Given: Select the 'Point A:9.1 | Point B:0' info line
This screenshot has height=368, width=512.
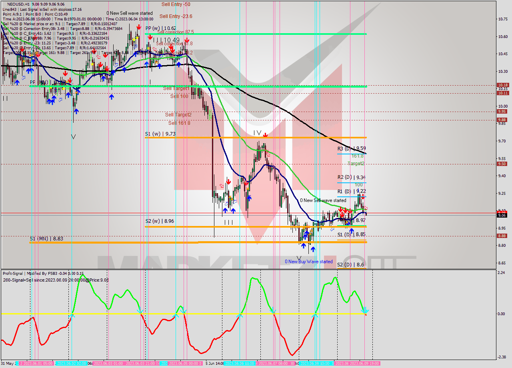Looking at the screenshot, I should (x=35, y=14).
